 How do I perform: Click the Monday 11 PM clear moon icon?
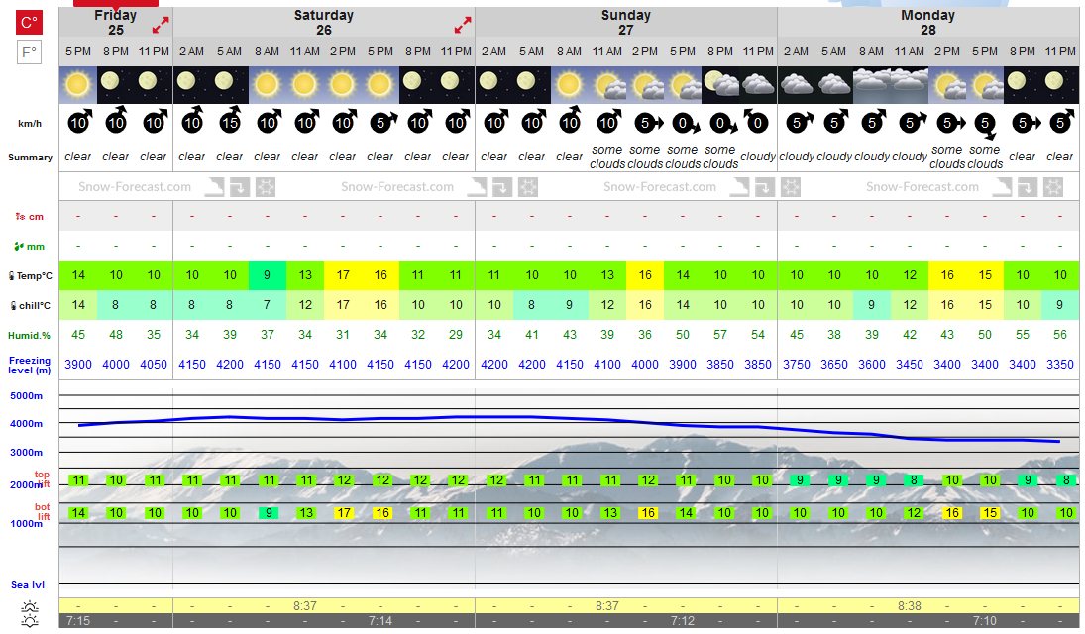(x=1060, y=84)
